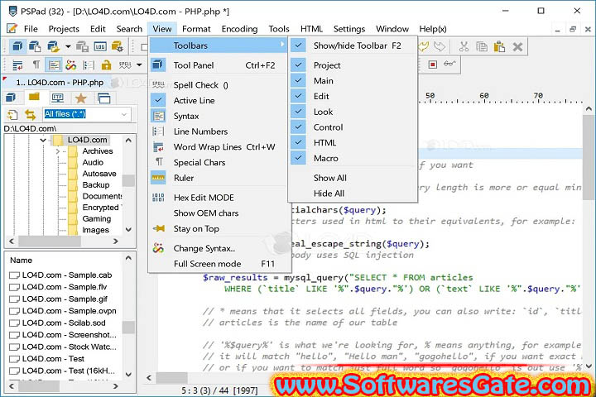This screenshot has height=397, width=596.
Task: Switch to the open windows panel tab
Action: 103,98
